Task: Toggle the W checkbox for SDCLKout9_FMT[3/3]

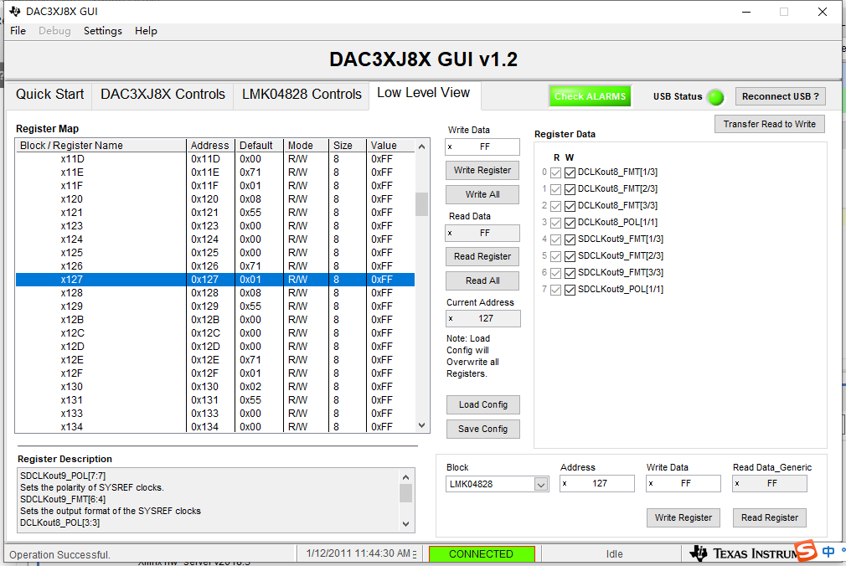Action: click(x=570, y=273)
